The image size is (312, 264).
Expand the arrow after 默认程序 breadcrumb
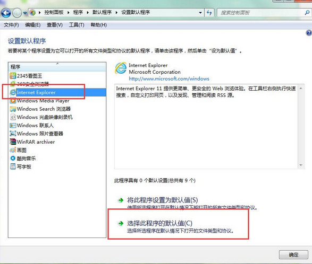pyautogui.click(x=88, y=13)
